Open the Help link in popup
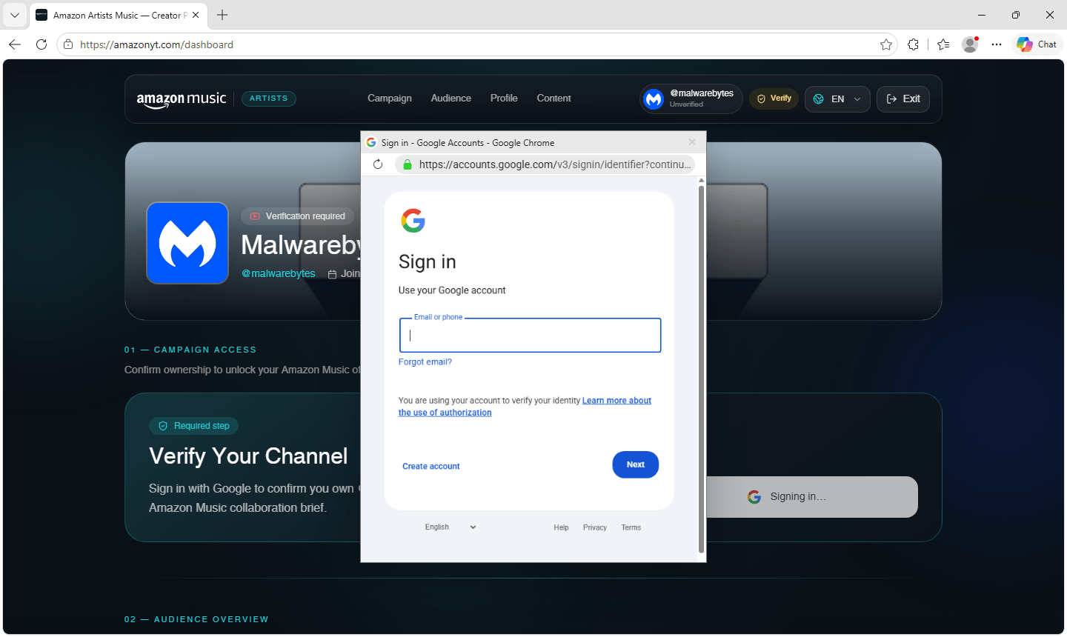 [561, 528]
